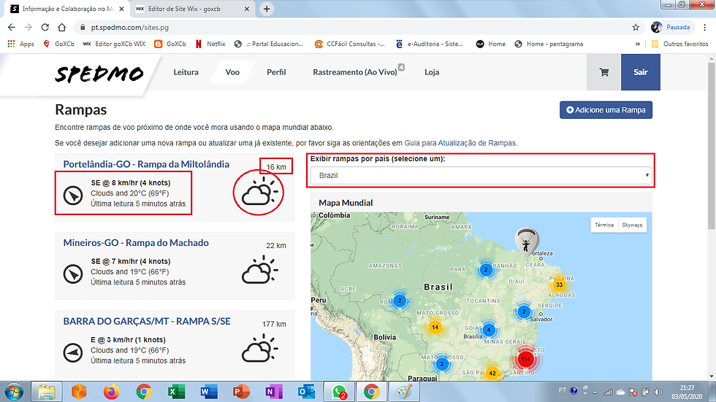Click the wind direction arrow for Portelândia-GO
This screenshot has width=716, height=402.
tap(73, 196)
